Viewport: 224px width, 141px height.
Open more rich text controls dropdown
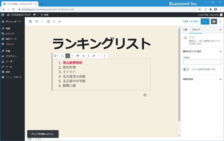tap(99, 56)
